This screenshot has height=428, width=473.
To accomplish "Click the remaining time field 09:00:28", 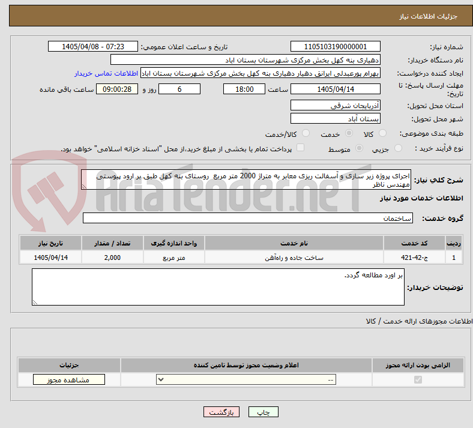I will 117,89.
